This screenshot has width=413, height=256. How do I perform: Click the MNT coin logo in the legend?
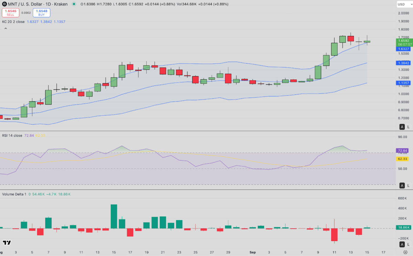(4, 4)
